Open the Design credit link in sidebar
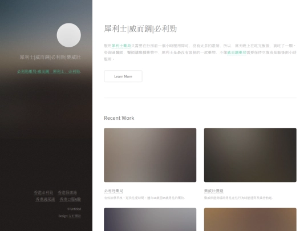The width and height of the screenshot is (308, 231). [75, 216]
